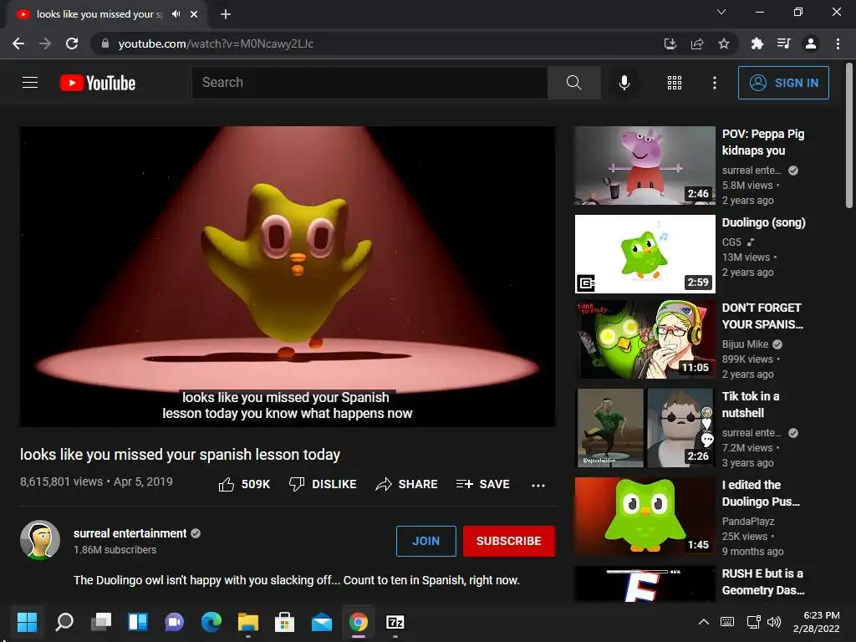This screenshot has height=642, width=856.
Task: Reload the YouTube page
Action: coord(72,43)
